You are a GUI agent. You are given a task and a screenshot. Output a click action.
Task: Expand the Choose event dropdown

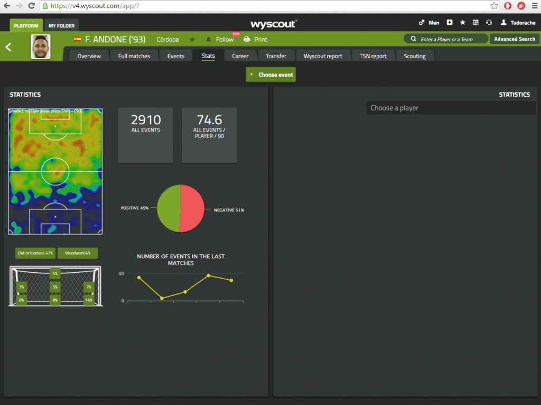click(270, 75)
